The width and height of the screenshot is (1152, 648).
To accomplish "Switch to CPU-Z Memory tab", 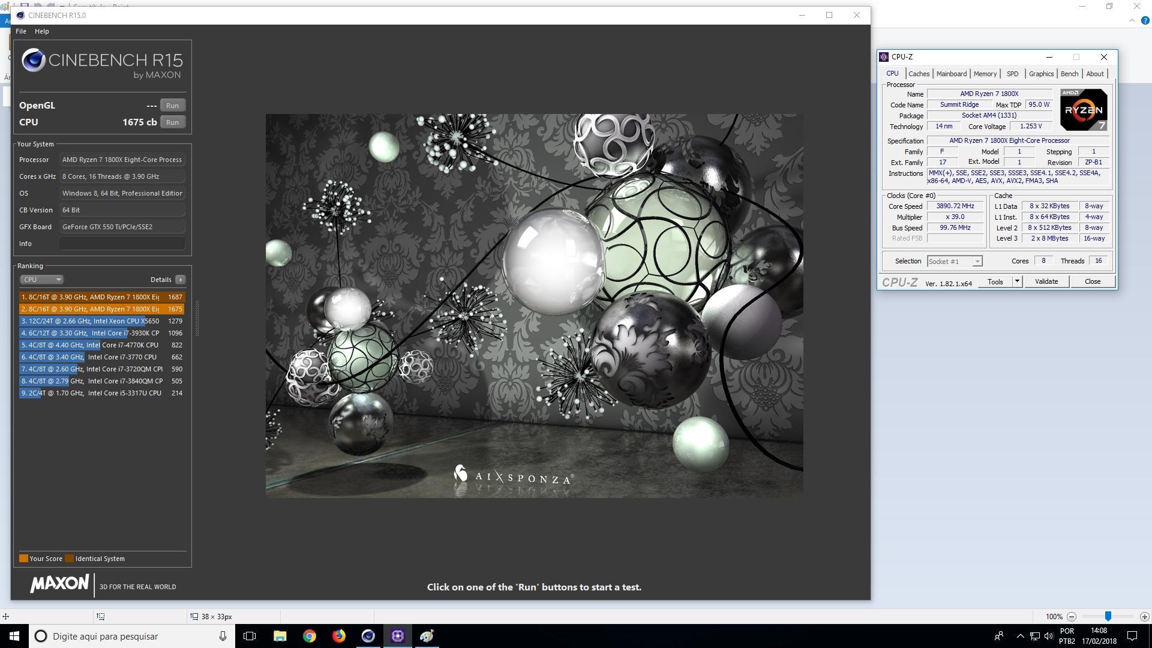I will (x=985, y=74).
